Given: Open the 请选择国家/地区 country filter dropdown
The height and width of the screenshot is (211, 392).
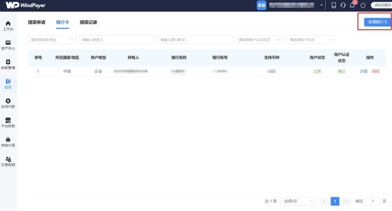Looking at the screenshot, I should point(52,40).
